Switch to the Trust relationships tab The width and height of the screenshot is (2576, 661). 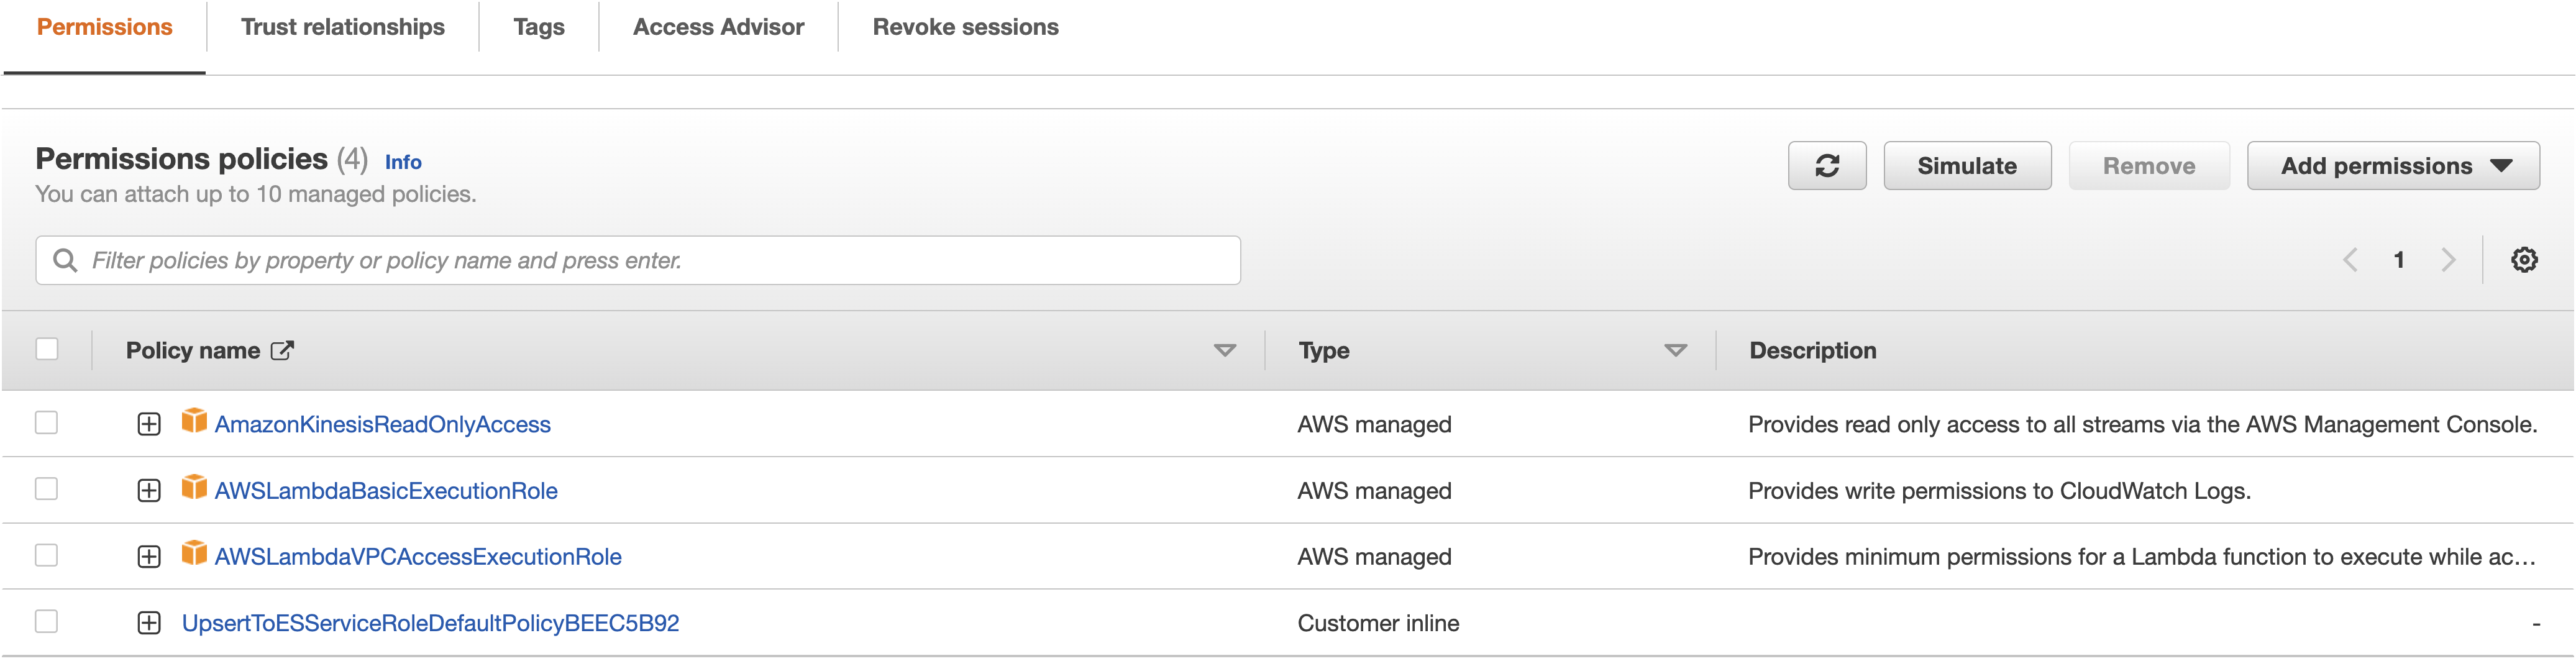click(342, 27)
